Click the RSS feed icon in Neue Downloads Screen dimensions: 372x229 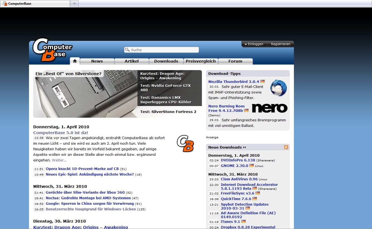[x=286, y=147]
